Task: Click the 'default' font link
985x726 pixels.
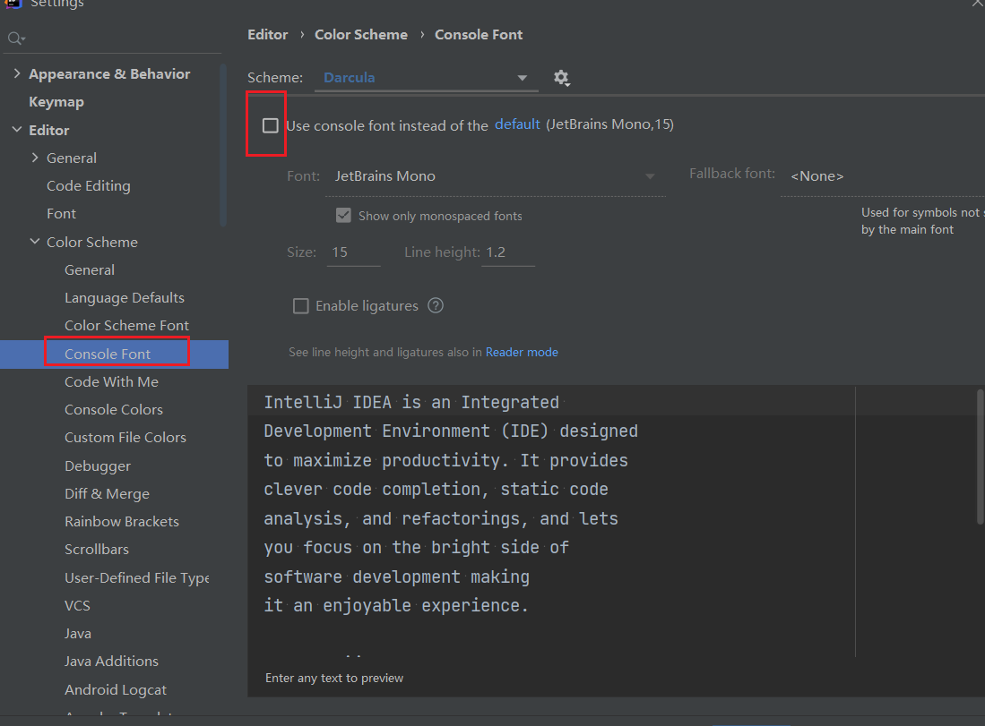Action: click(x=517, y=124)
